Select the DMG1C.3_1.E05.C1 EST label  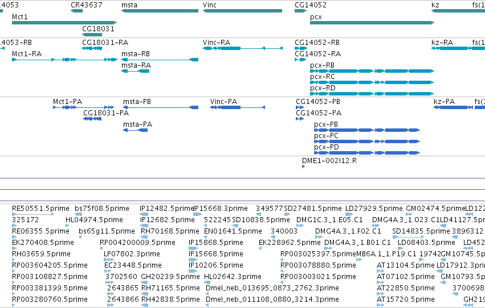coord(329,220)
